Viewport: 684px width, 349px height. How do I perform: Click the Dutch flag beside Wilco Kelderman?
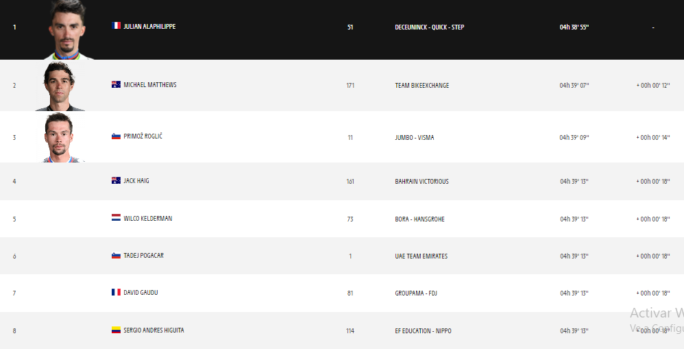point(116,217)
